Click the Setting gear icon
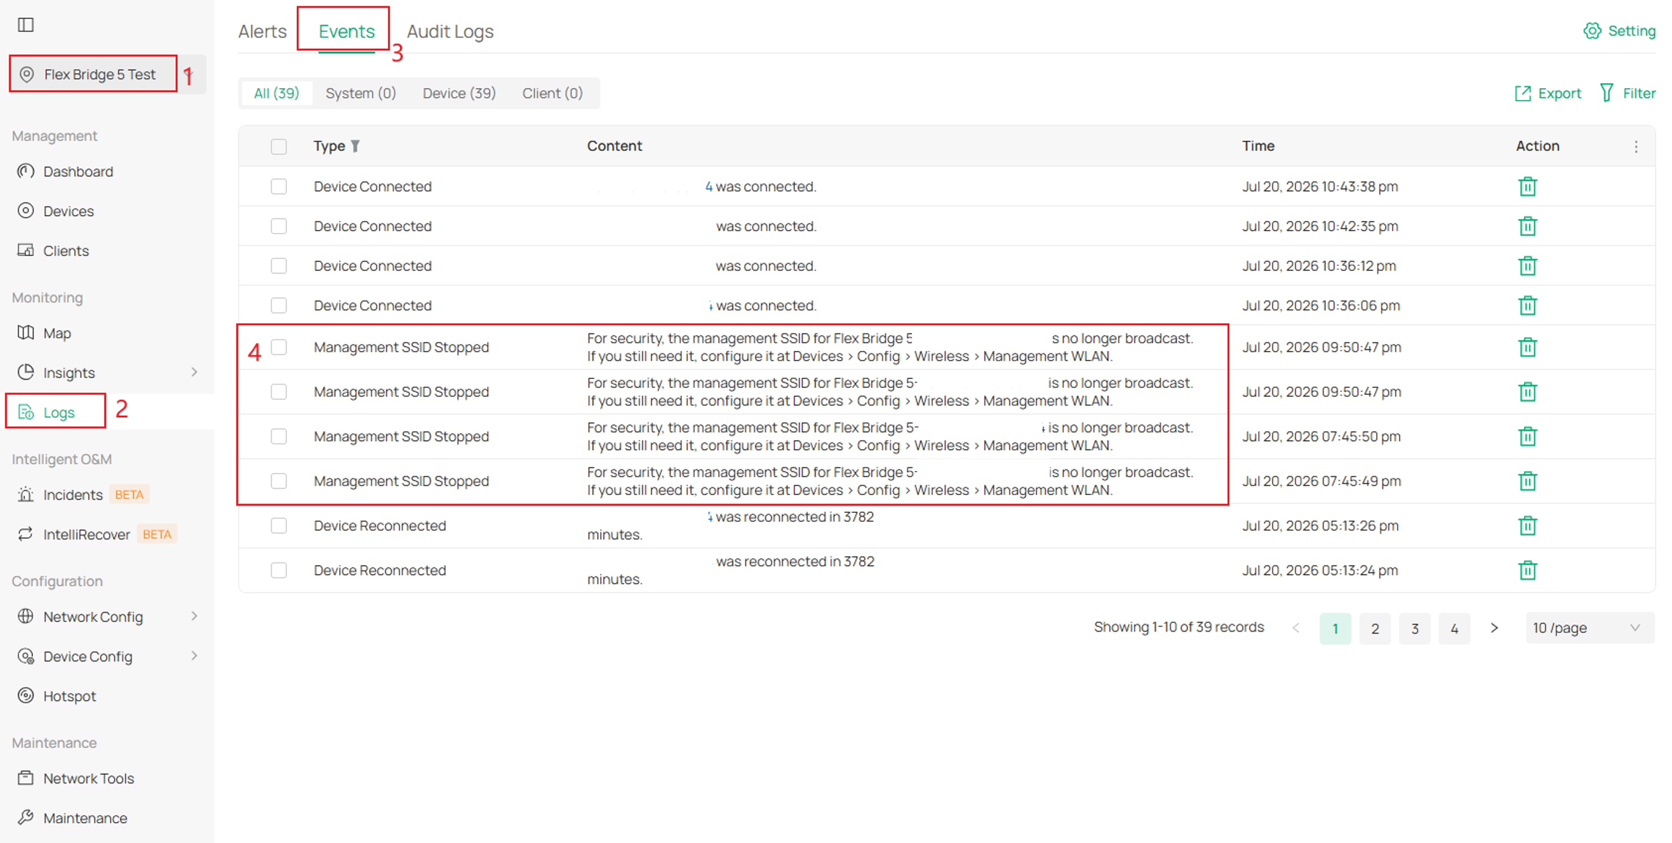Screen dimensions: 1672x843 (x=1592, y=30)
